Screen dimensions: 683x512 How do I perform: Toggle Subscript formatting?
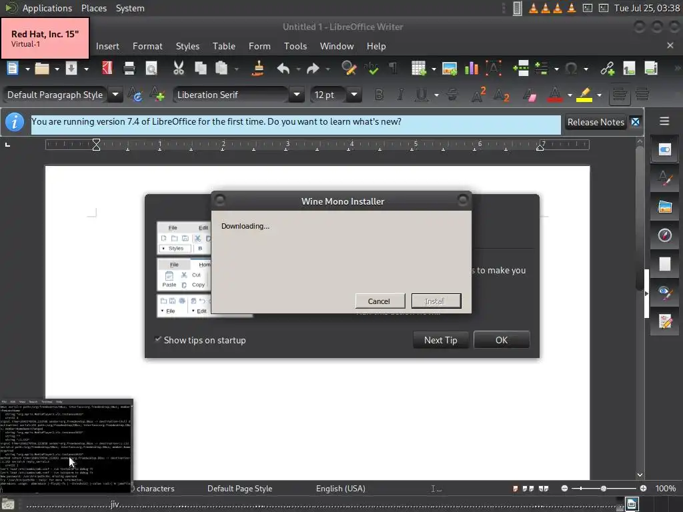pyautogui.click(x=502, y=95)
